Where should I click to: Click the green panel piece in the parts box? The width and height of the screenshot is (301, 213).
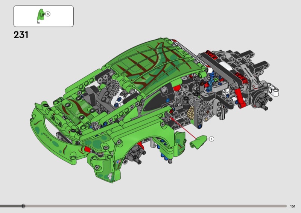coord(39,15)
